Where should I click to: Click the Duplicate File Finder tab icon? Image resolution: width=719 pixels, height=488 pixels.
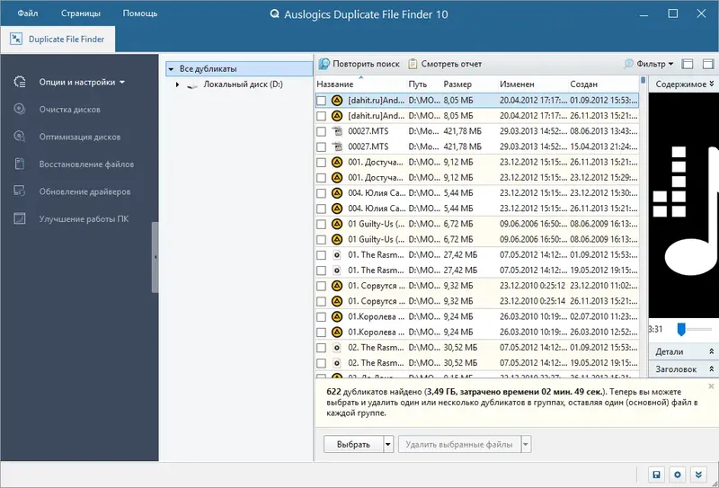(16, 39)
